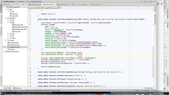
Task: Open the Structure side tool window
Action: (1, 19)
